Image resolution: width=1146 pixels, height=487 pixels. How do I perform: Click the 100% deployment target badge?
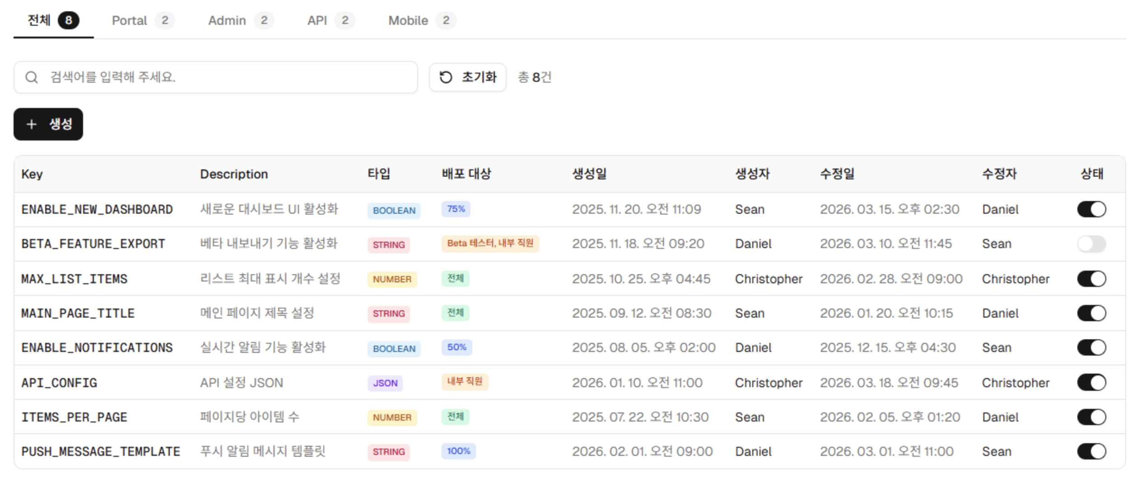pyautogui.click(x=458, y=451)
